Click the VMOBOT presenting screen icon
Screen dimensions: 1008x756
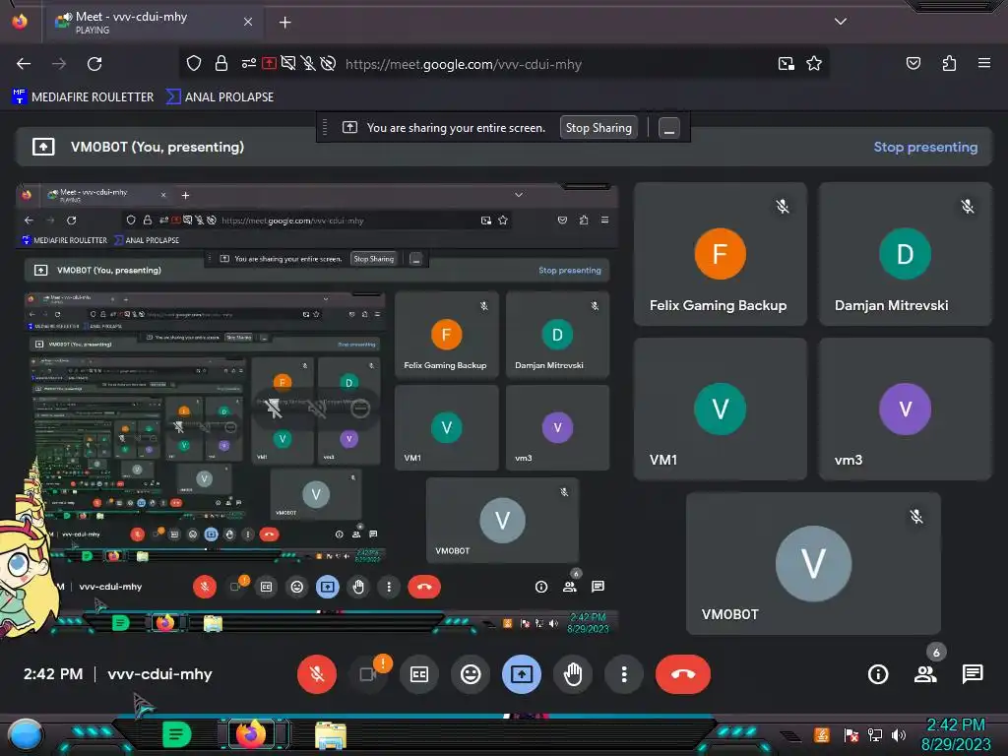click(43, 147)
